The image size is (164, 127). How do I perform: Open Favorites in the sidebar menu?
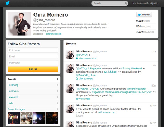pos(33,97)
